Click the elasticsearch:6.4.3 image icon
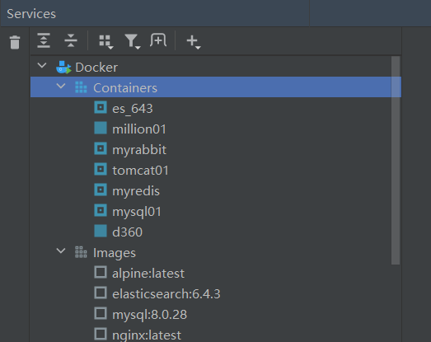The height and width of the screenshot is (342, 431). tap(101, 293)
